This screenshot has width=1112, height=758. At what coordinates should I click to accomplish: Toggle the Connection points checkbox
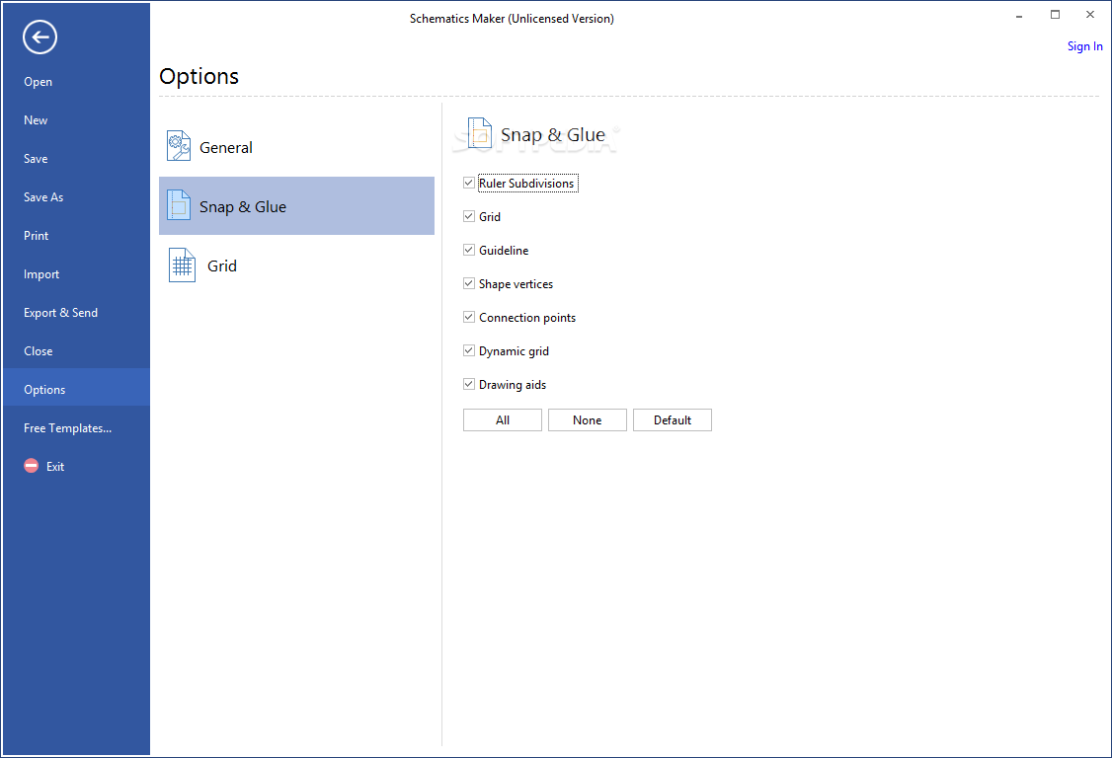(x=469, y=317)
